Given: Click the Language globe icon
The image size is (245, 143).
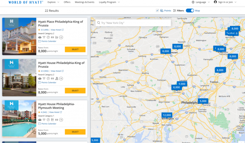Looking at the screenshot, I should (193, 2).
